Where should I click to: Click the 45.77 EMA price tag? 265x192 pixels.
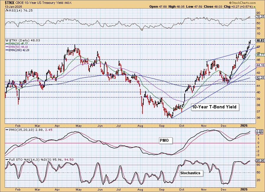[260, 55]
